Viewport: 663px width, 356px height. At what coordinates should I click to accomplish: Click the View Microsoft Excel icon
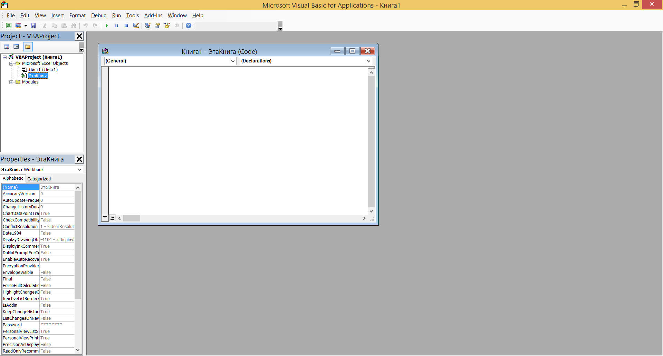pos(9,26)
